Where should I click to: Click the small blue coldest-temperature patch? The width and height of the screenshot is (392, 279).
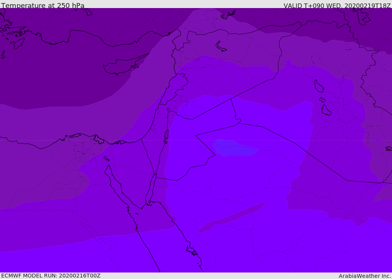point(236,147)
